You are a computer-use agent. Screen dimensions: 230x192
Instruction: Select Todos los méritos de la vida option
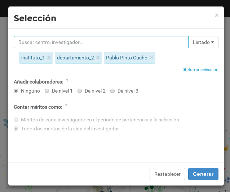coord(16,129)
